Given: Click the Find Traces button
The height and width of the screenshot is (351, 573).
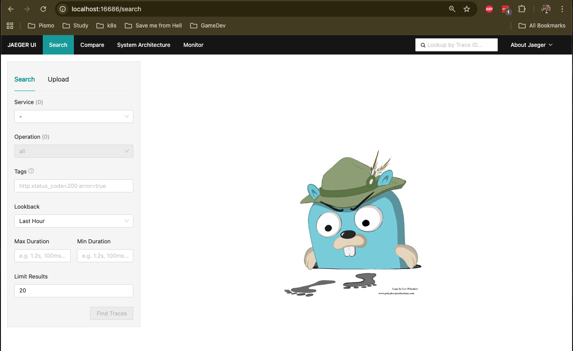Looking at the screenshot, I should tap(112, 314).
